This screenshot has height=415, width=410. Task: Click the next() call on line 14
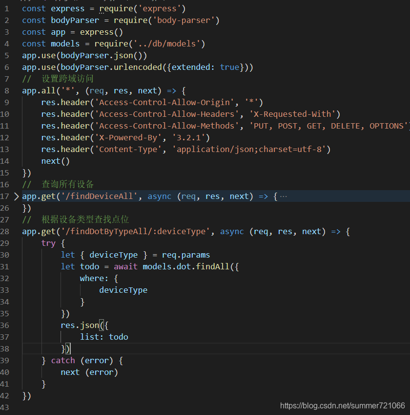56,161
